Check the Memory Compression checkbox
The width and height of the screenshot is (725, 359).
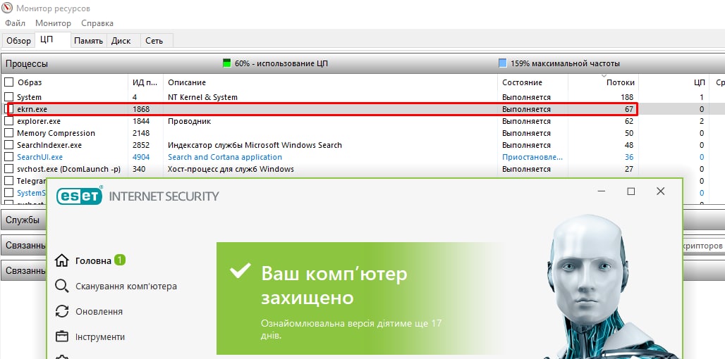pos(8,133)
